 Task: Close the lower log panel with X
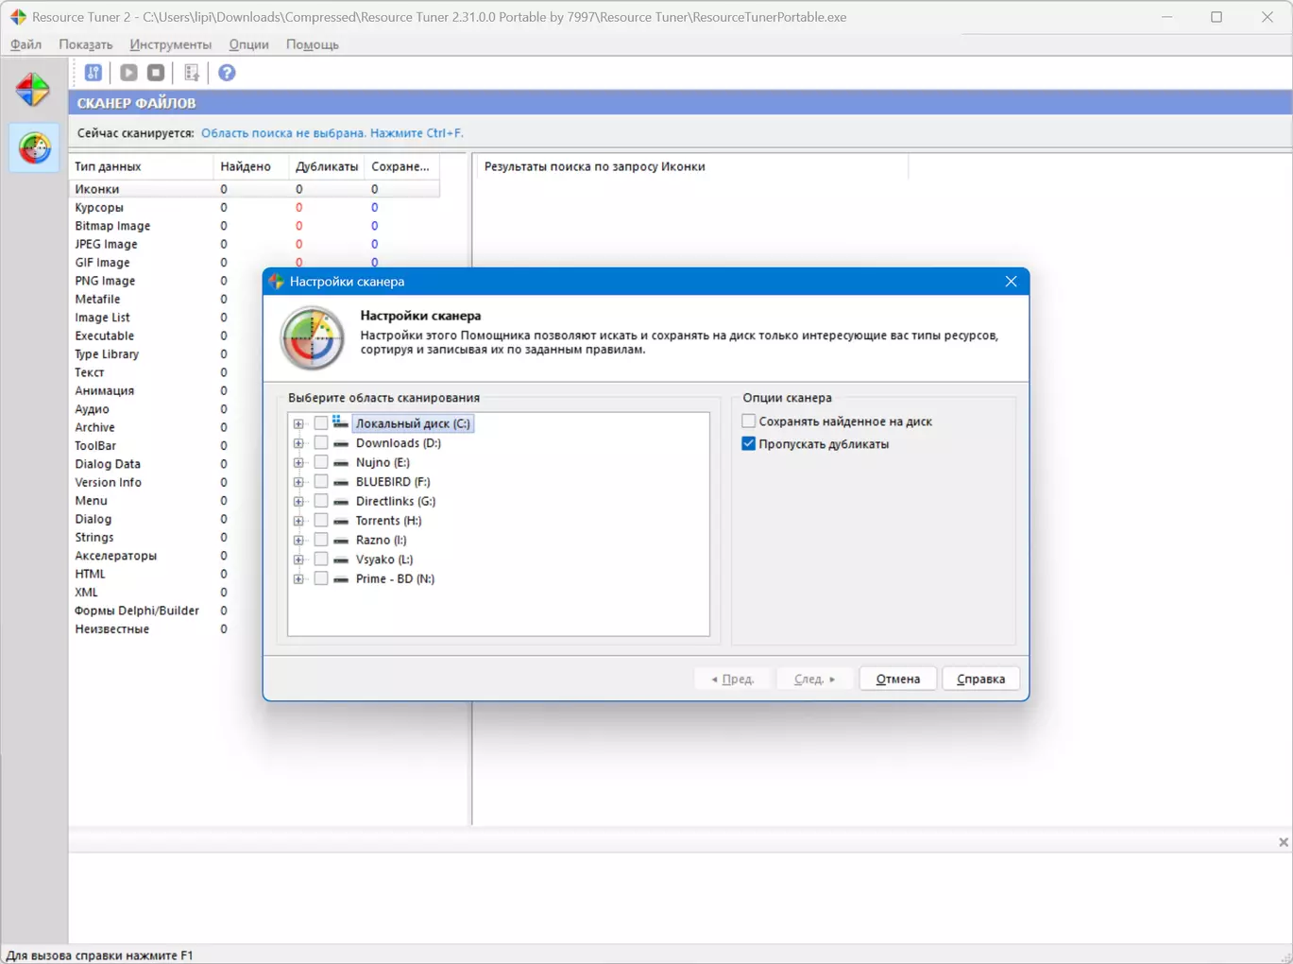(x=1283, y=842)
